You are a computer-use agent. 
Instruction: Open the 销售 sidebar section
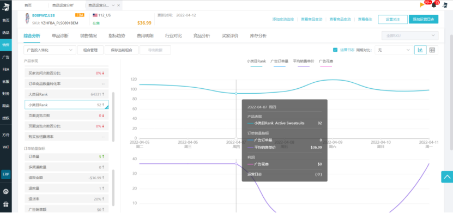(6, 45)
